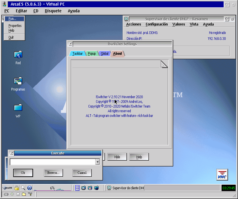Click the Virtual PC title bar system icon
Viewport: 238px width, 199px height.
pyautogui.click(x=5, y=4)
